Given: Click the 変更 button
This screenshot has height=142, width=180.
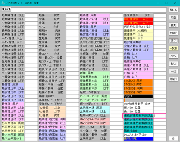Looking at the screenshot, I should 173,25.
